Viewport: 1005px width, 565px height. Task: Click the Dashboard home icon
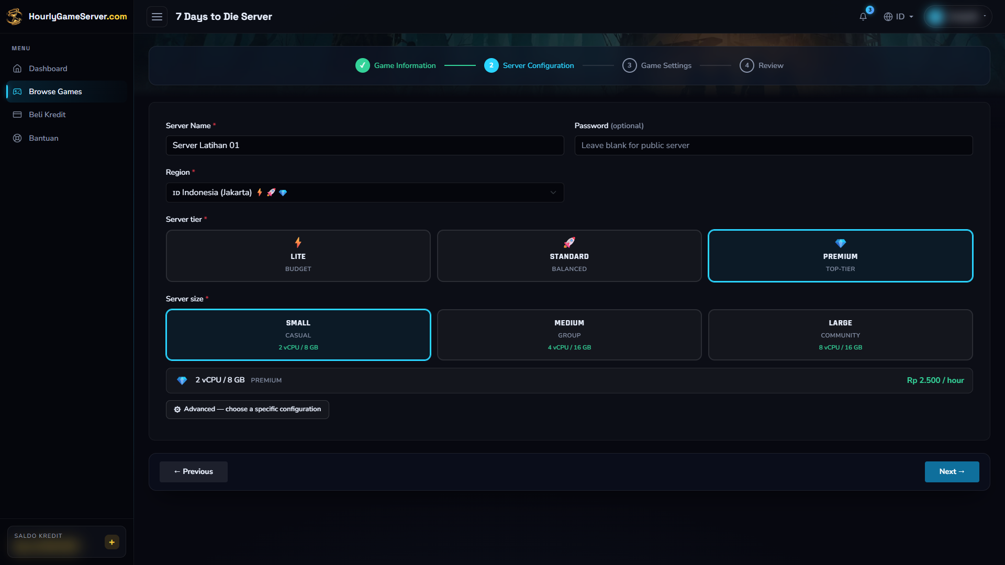(17, 69)
